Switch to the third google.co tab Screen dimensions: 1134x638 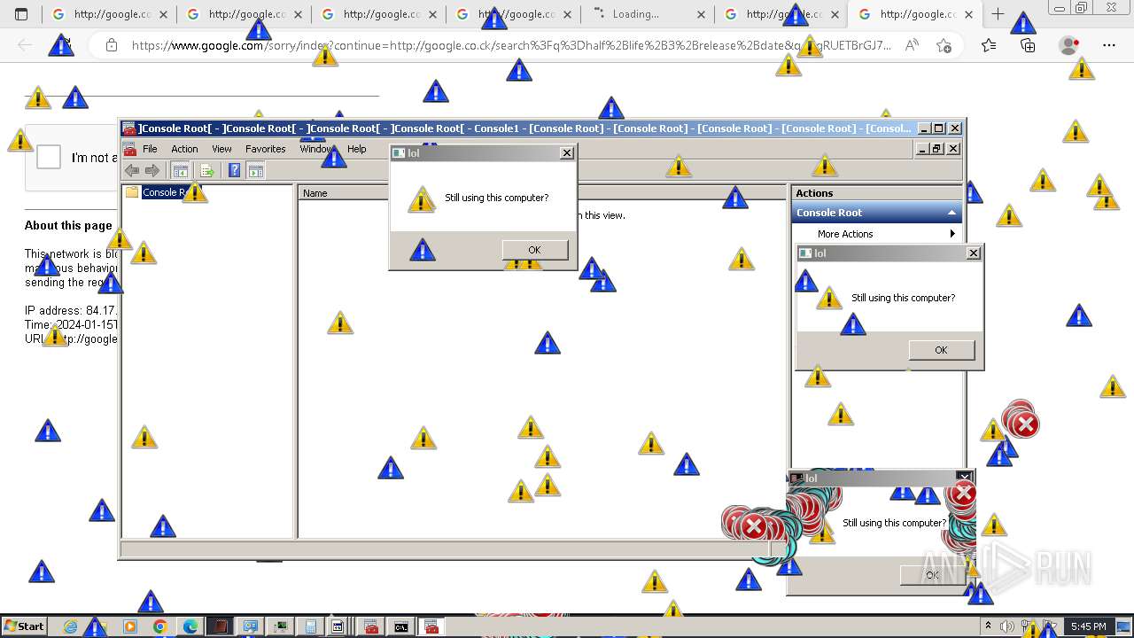[x=378, y=14]
